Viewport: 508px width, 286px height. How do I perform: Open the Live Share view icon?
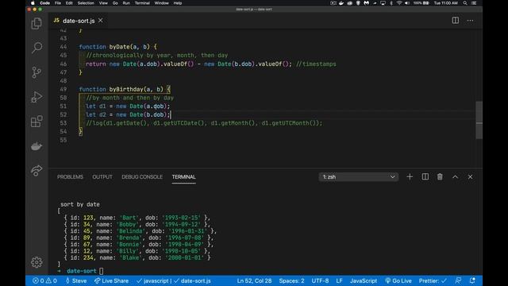[37, 171]
